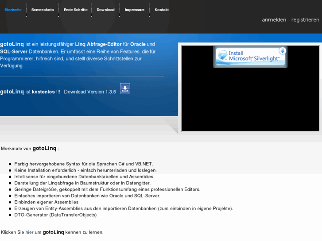322x241 pixels.
Task: Click the blue arrow on Silverlight install badge
Action: tap(283, 51)
